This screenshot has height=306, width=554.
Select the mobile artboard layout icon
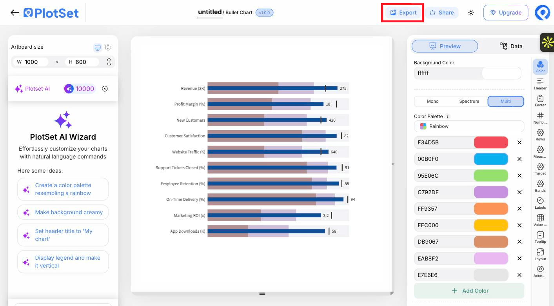click(x=108, y=47)
